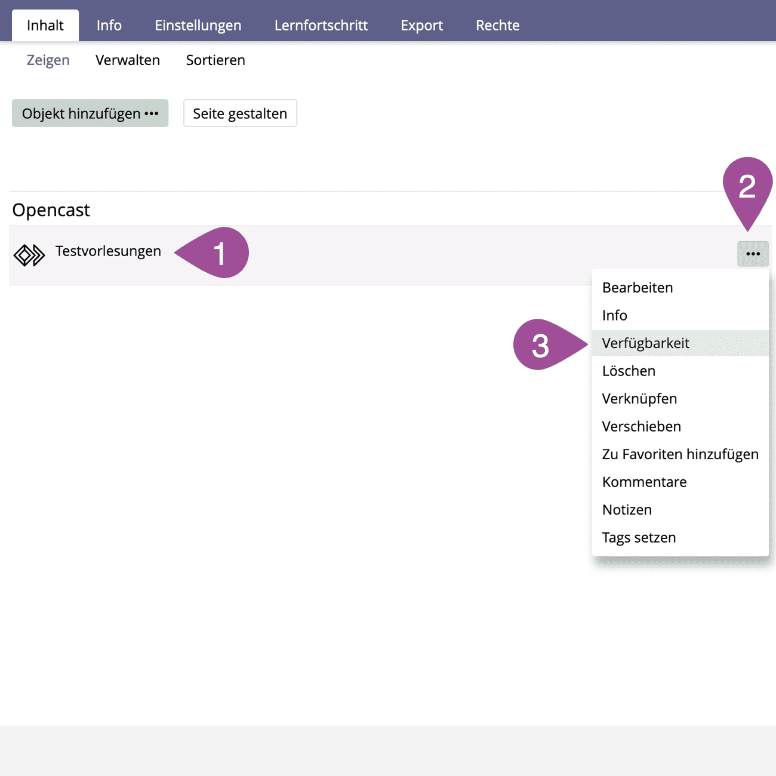
Task: Click Verknüpfen in the dropdown menu
Action: 639,399
